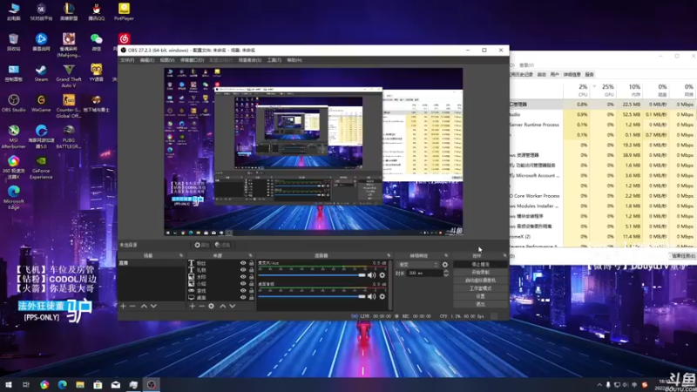This screenshot has width=697, height=392.
Task: Toggle lock on 水印 source
Action: (251, 276)
